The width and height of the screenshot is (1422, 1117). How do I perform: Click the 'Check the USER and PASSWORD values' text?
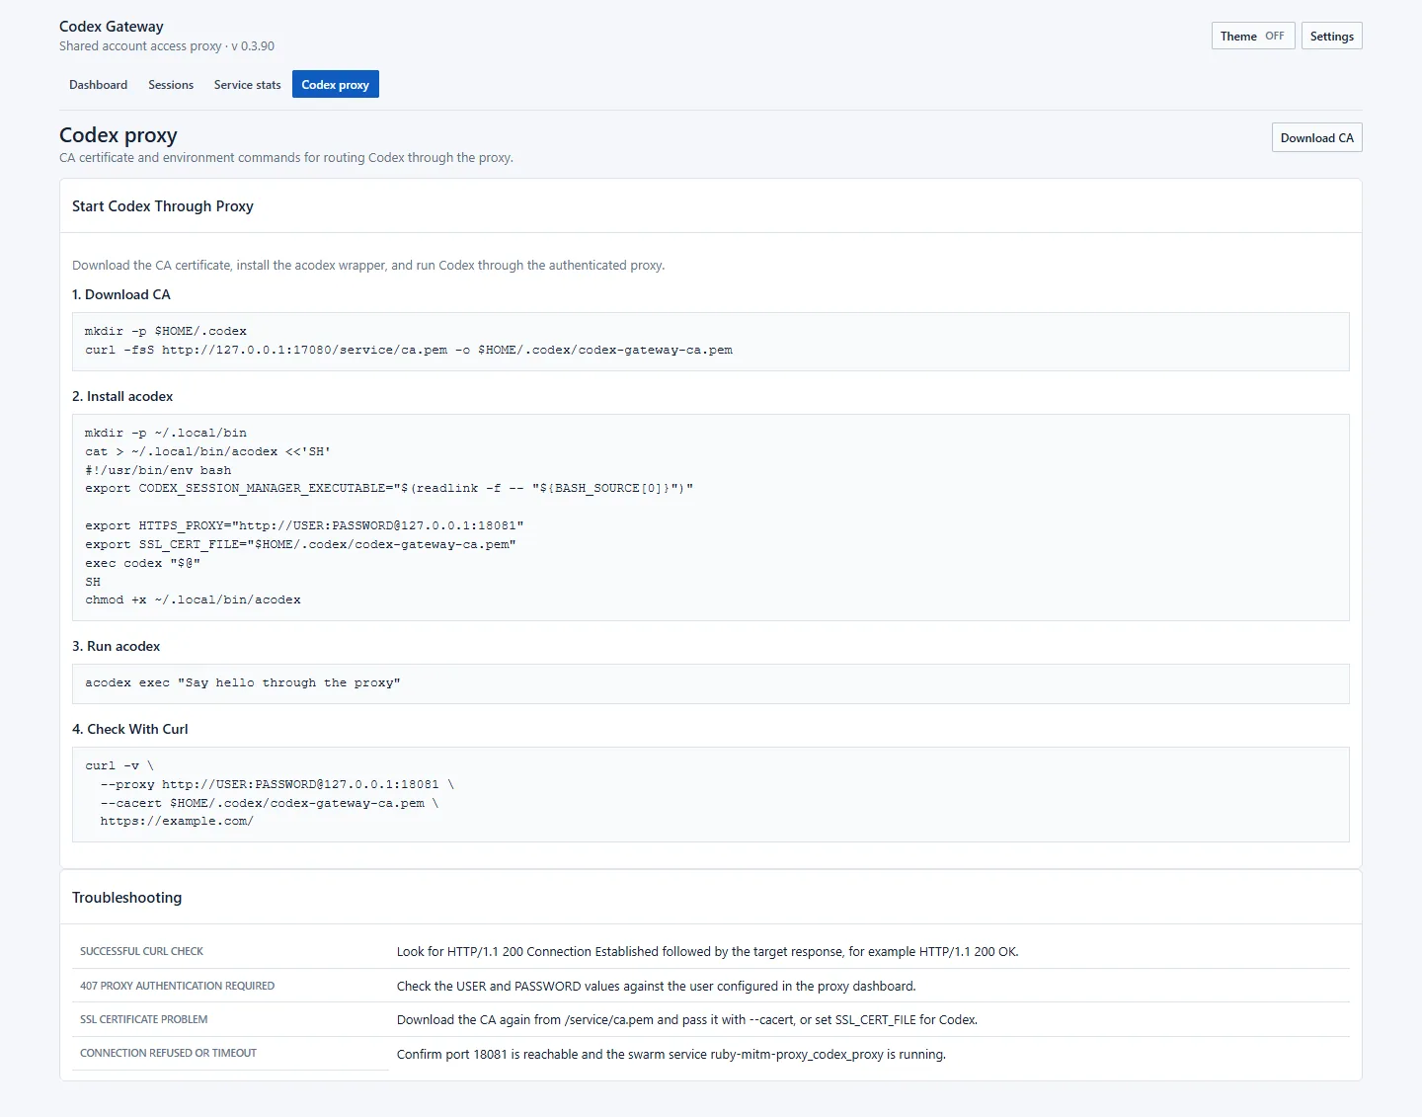coord(656,986)
